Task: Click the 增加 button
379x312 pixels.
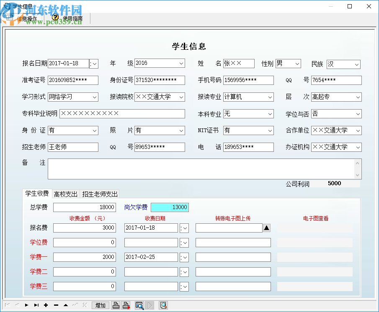Action: click(100, 305)
